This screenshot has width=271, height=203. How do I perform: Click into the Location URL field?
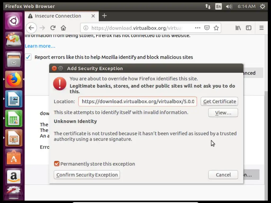point(138,101)
